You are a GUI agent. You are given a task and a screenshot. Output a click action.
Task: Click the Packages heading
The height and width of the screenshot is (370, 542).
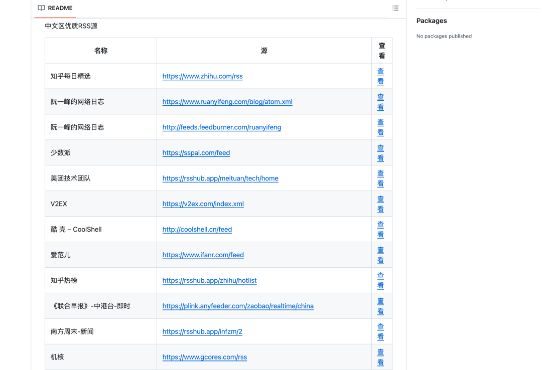(x=432, y=21)
